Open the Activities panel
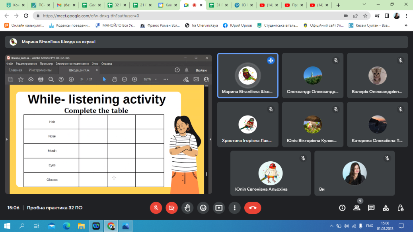The width and height of the screenshot is (413, 232). tap(386, 208)
